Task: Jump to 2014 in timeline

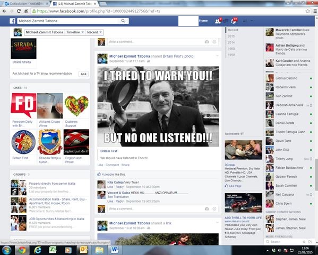Action: tap(231, 42)
